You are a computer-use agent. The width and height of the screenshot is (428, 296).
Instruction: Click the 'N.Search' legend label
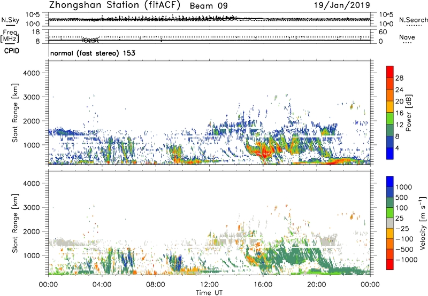tap(413, 20)
